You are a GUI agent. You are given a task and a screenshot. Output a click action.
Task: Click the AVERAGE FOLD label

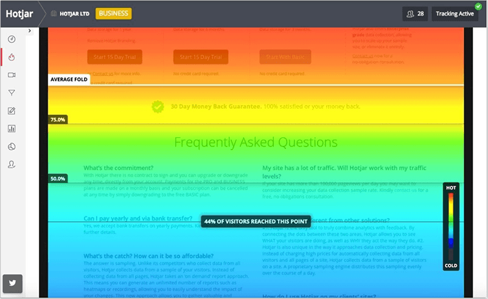coord(69,79)
